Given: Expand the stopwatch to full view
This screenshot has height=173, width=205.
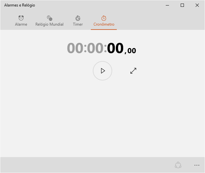Looking at the screenshot, I should point(133,71).
